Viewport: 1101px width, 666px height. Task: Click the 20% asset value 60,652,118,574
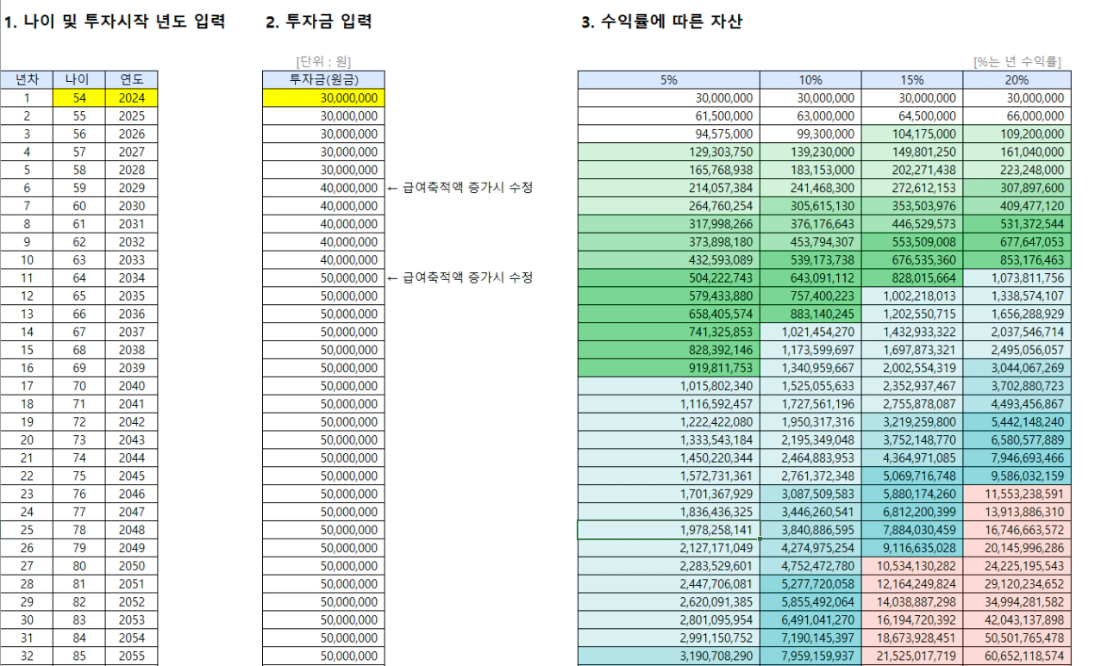[x=1015, y=655]
